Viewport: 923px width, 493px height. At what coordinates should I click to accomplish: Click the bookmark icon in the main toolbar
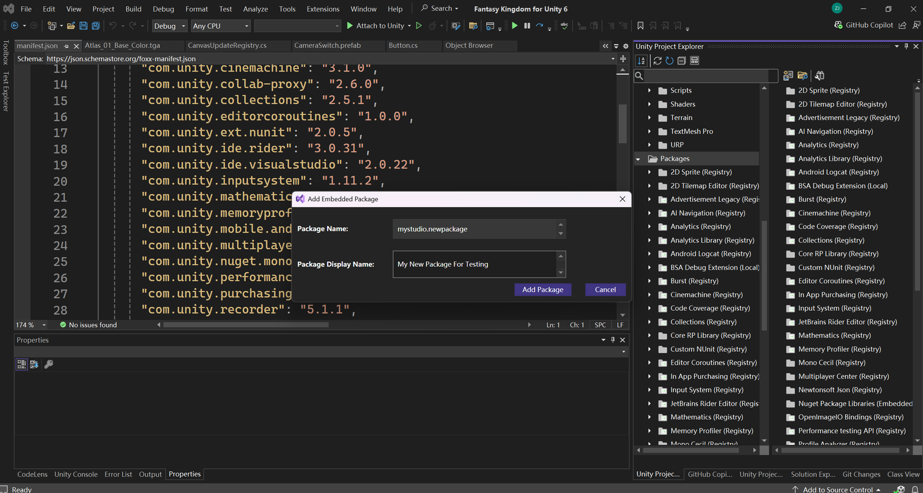coord(640,26)
